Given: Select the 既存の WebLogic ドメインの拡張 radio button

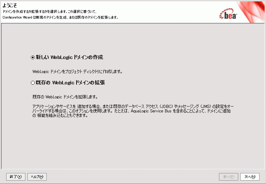Looking at the screenshot, I should 33,83.
